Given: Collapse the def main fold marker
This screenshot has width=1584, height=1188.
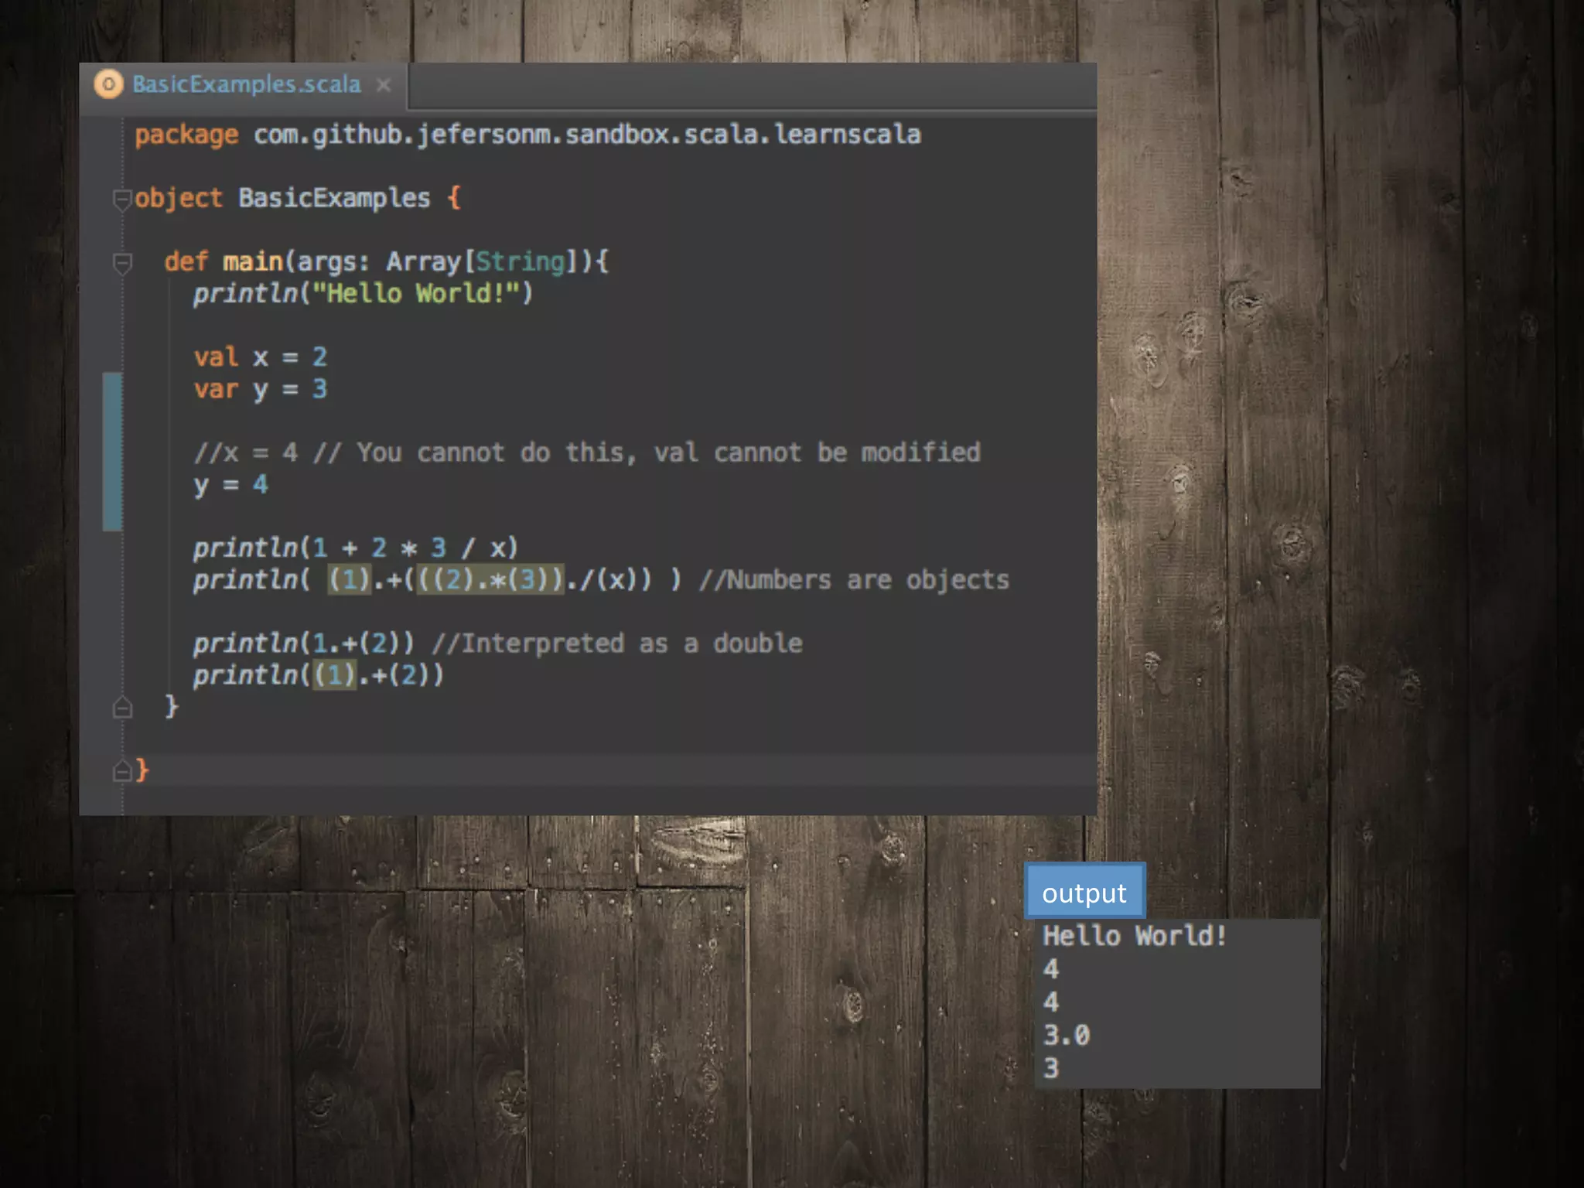Looking at the screenshot, I should 122,263.
